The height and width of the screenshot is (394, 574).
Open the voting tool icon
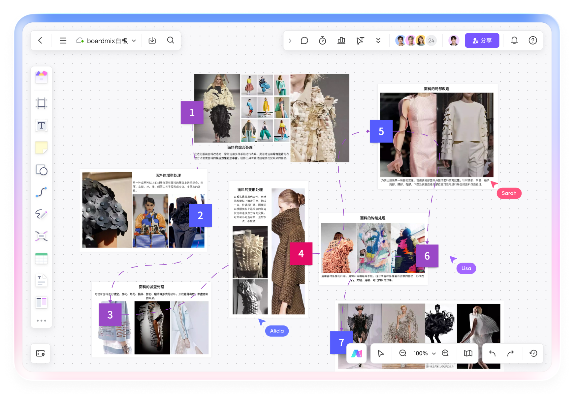click(x=341, y=41)
